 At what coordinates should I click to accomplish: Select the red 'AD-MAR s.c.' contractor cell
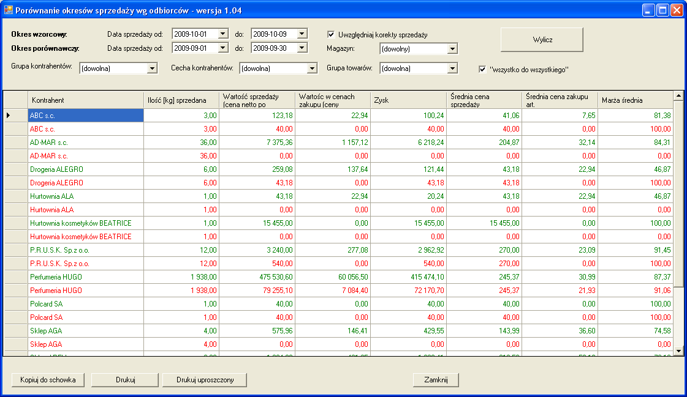(x=86, y=155)
